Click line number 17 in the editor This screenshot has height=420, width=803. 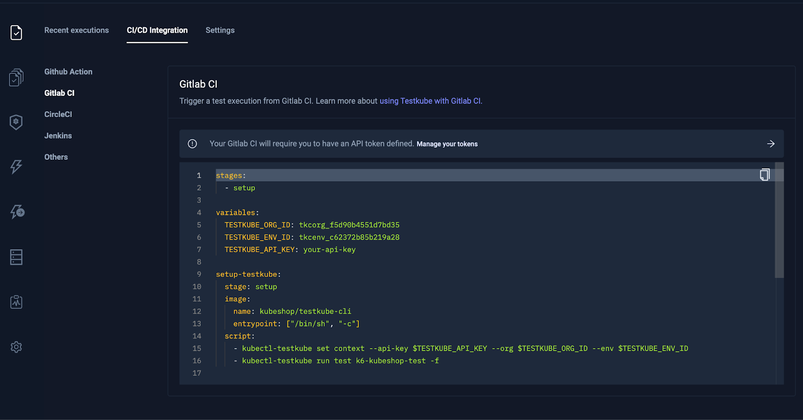point(197,373)
